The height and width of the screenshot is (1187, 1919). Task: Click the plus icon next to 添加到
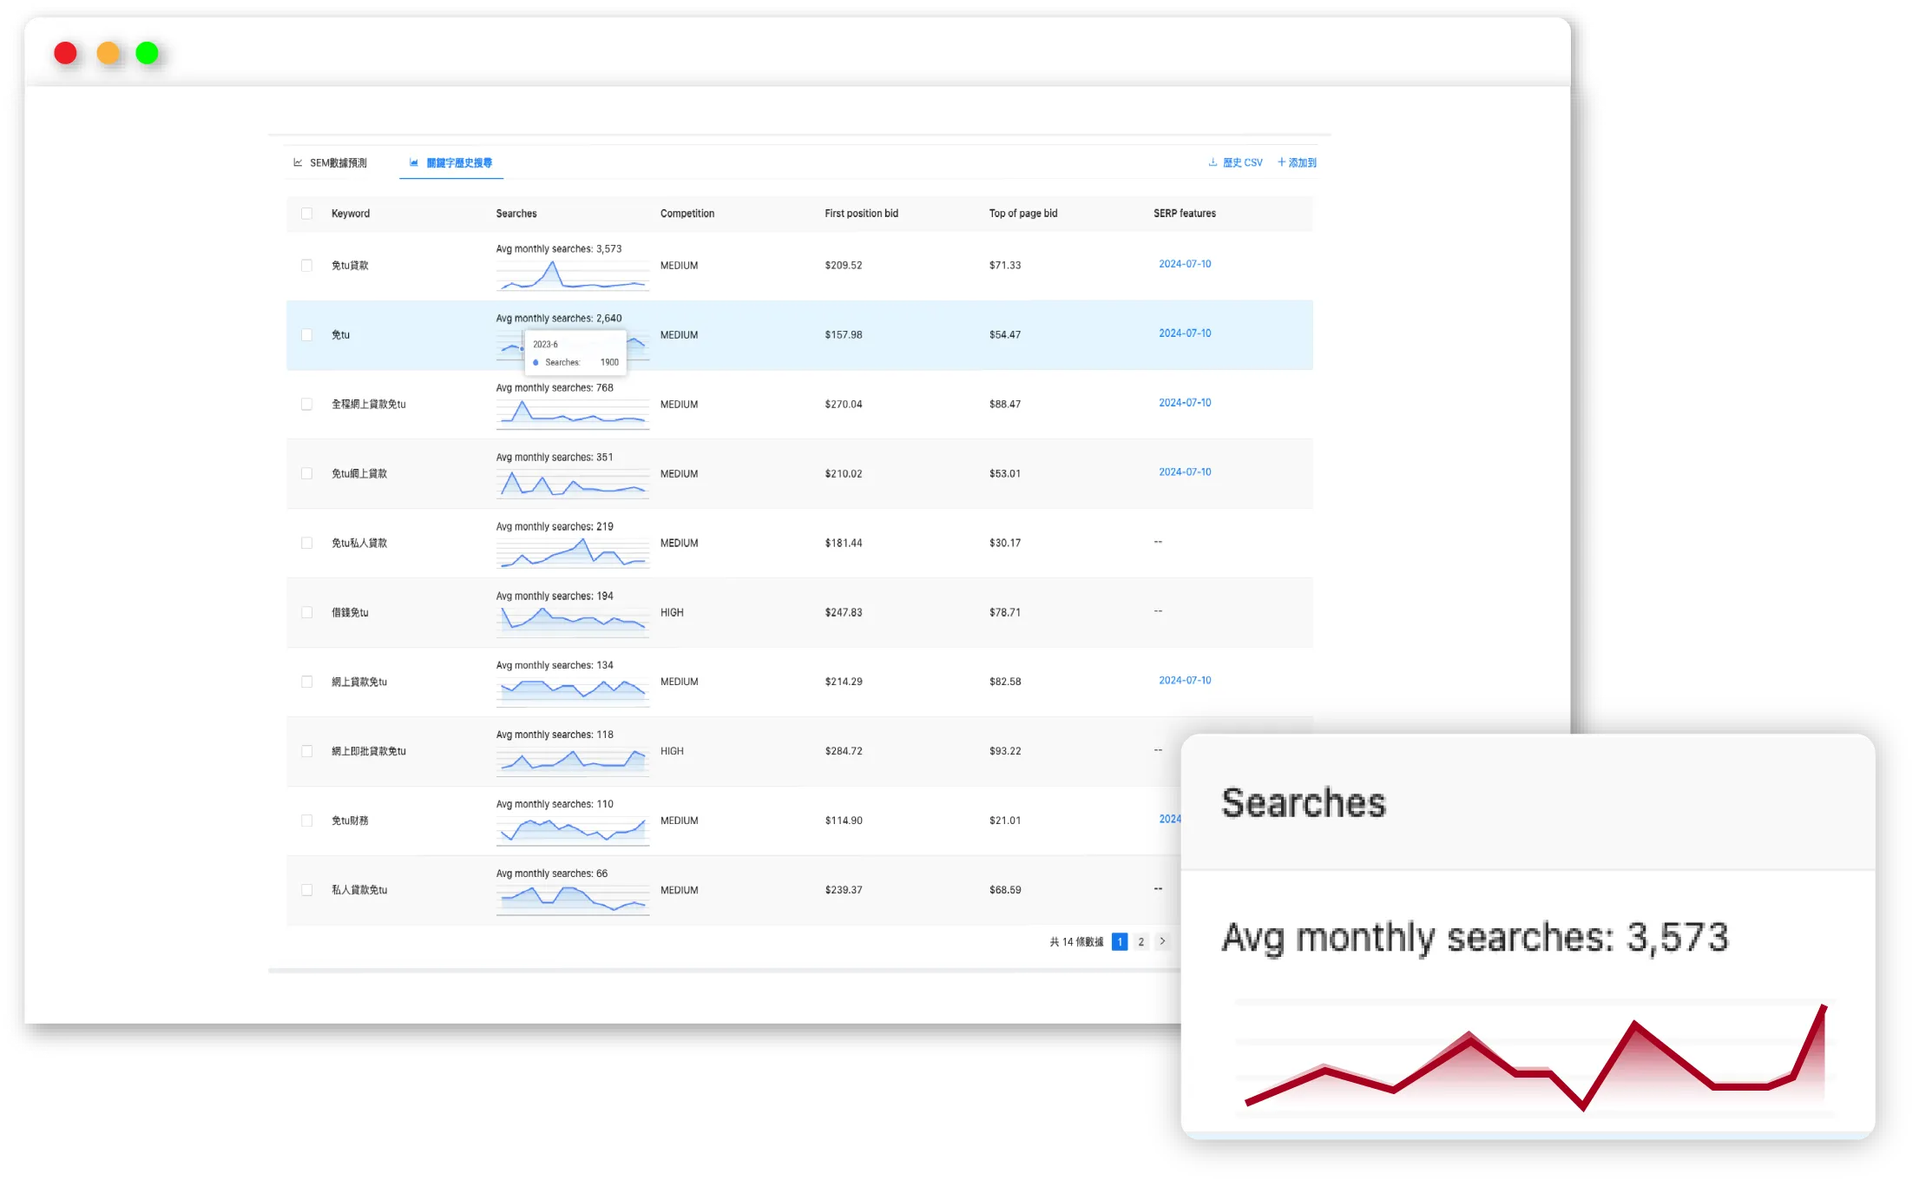(x=1281, y=162)
